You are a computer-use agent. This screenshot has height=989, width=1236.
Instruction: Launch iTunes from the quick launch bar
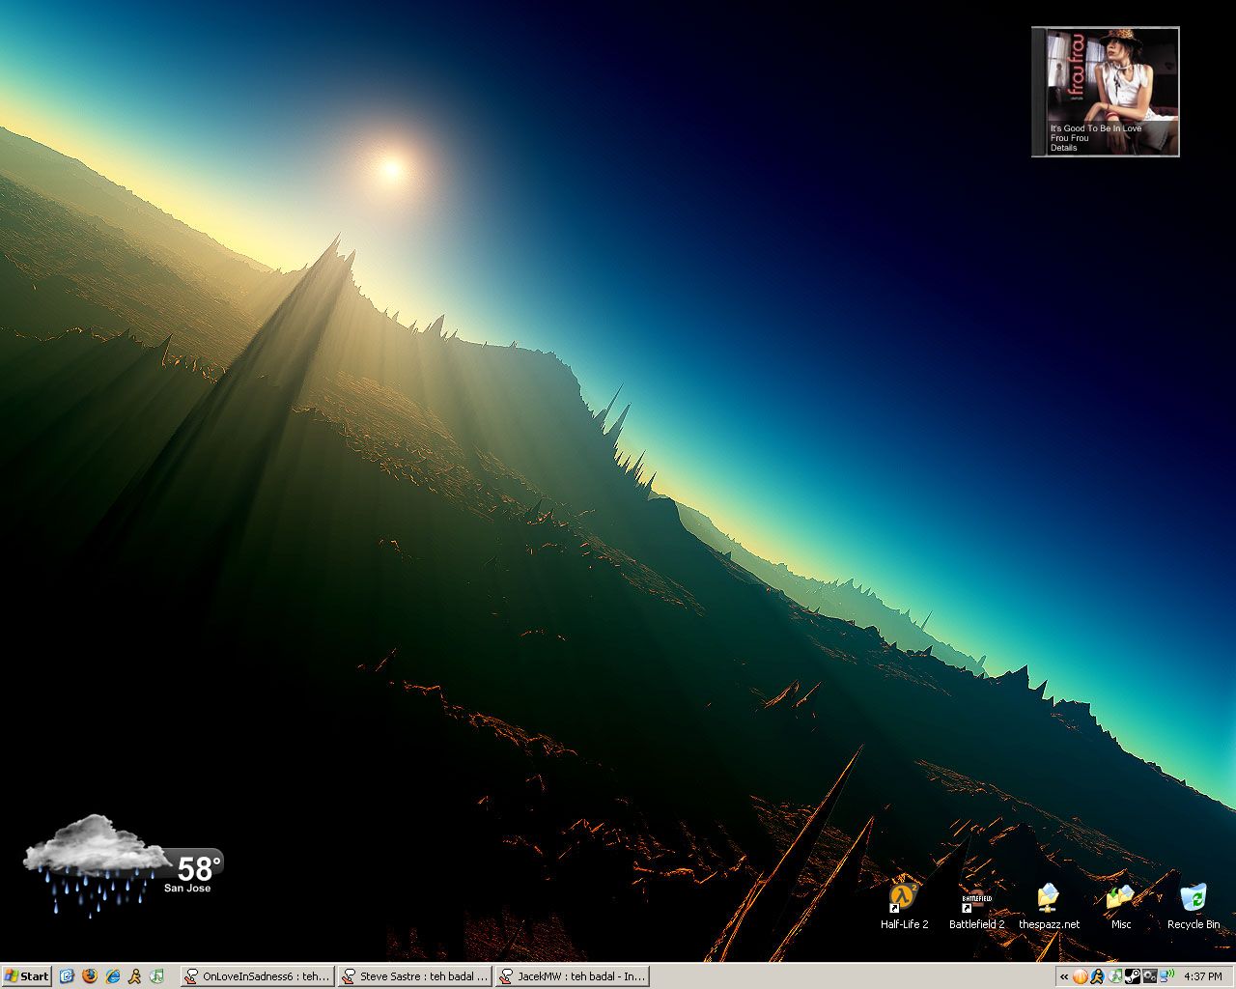pos(157,976)
